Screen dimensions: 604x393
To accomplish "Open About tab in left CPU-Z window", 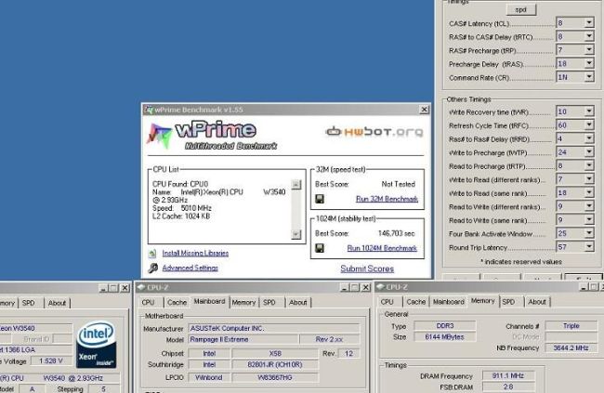I will 57,303.
